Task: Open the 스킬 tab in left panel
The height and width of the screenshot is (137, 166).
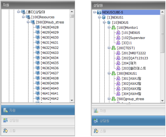Action: (x=38, y=131)
